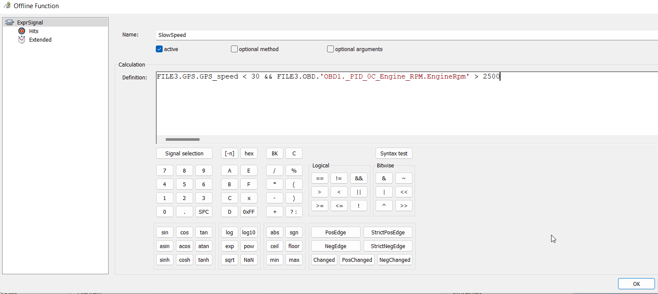This screenshot has width=658, height=294.
Task: Insert hex digit F
Action: [x=249, y=184]
